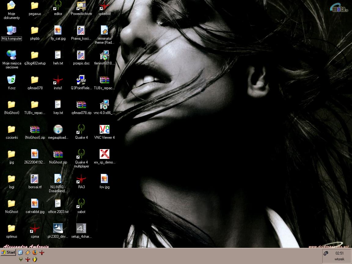Launch Firefox from quick launch bar
Screen dimensions: 352x264
[x=35, y=252]
